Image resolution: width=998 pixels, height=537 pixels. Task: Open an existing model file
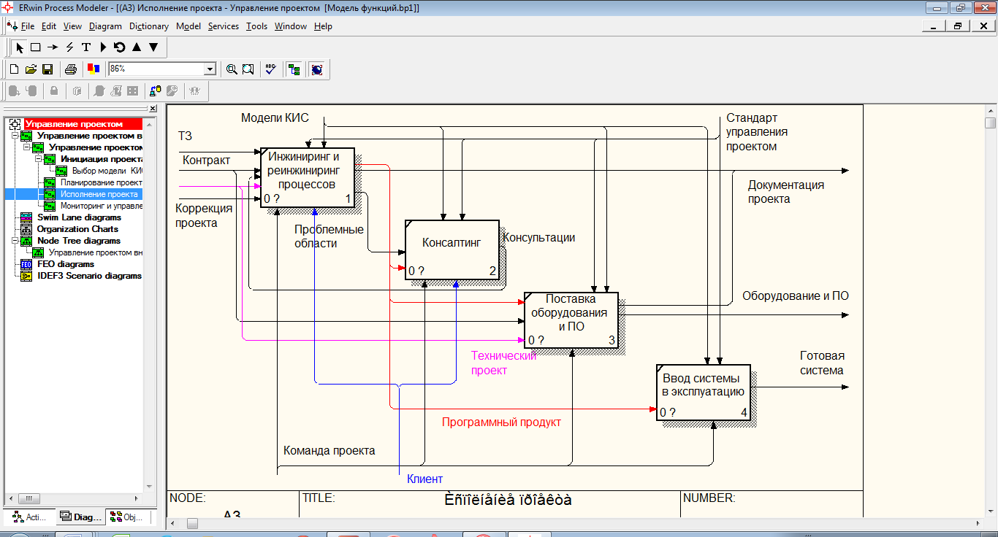click(31, 69)
